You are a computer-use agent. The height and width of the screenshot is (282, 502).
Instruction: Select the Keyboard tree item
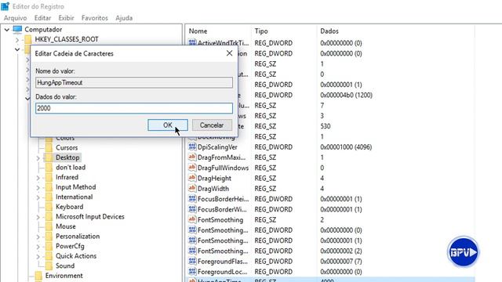point(70,207)
